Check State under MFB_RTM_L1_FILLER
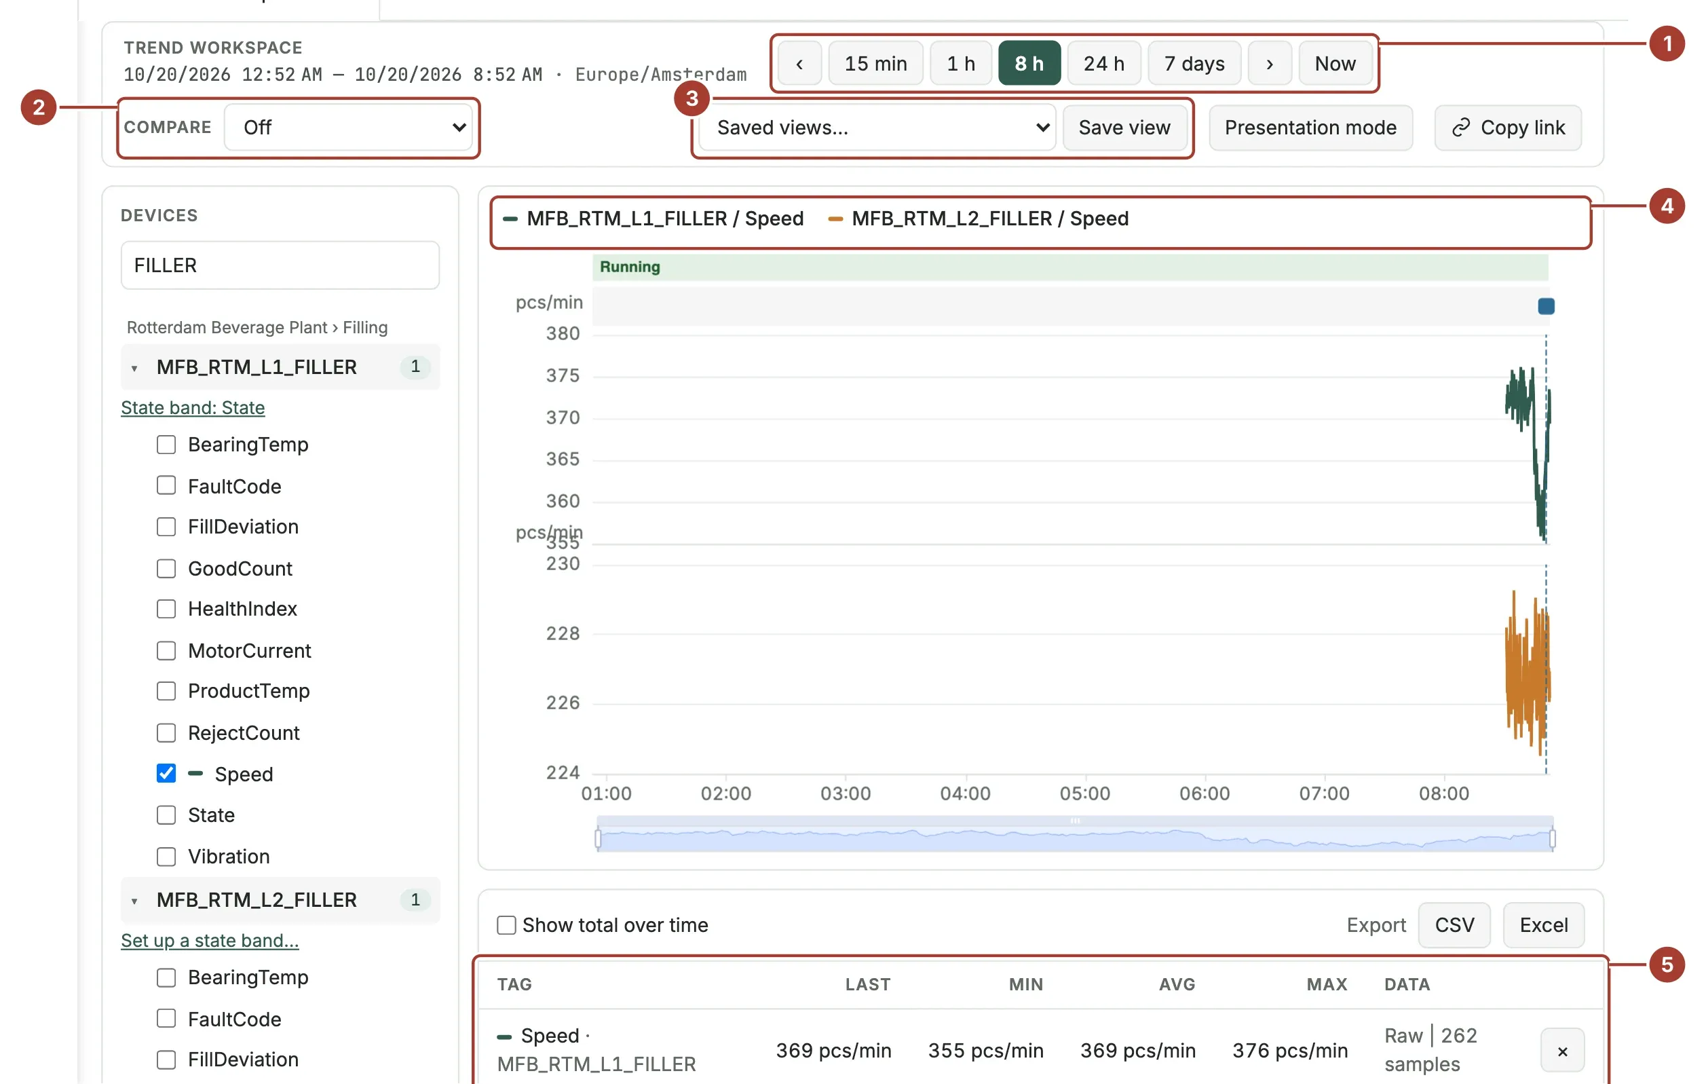Screen dimensions: 1706x1084 tap(166, 815)
